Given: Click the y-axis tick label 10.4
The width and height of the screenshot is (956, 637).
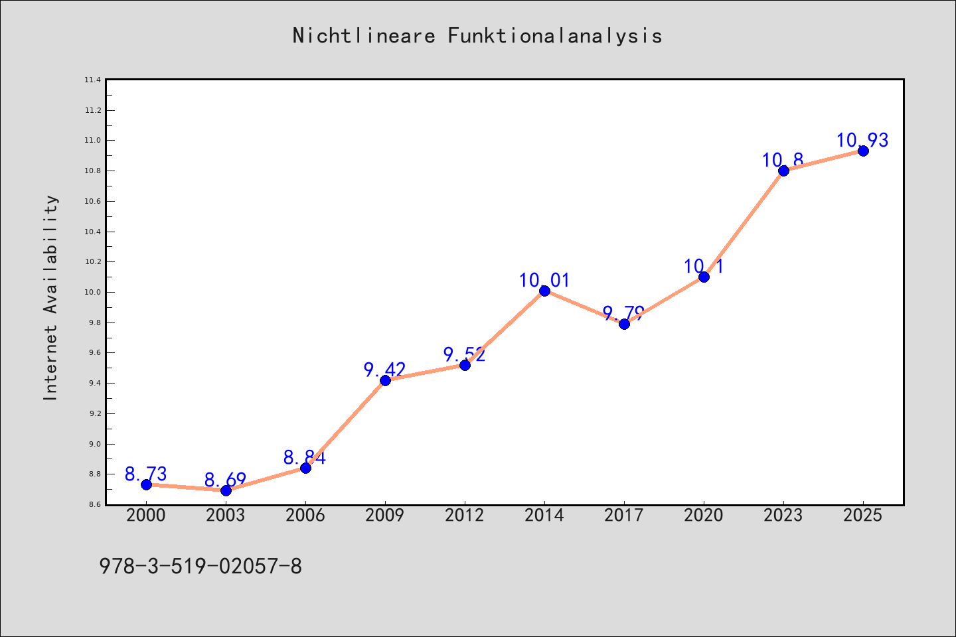Looking at the screenshot, I should pos(92,232).
